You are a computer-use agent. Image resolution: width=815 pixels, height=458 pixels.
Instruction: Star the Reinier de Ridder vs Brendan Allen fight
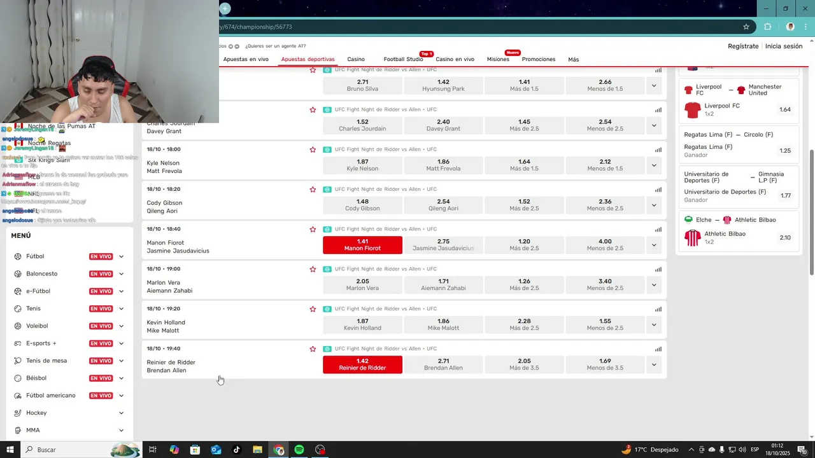click(313, 349)
